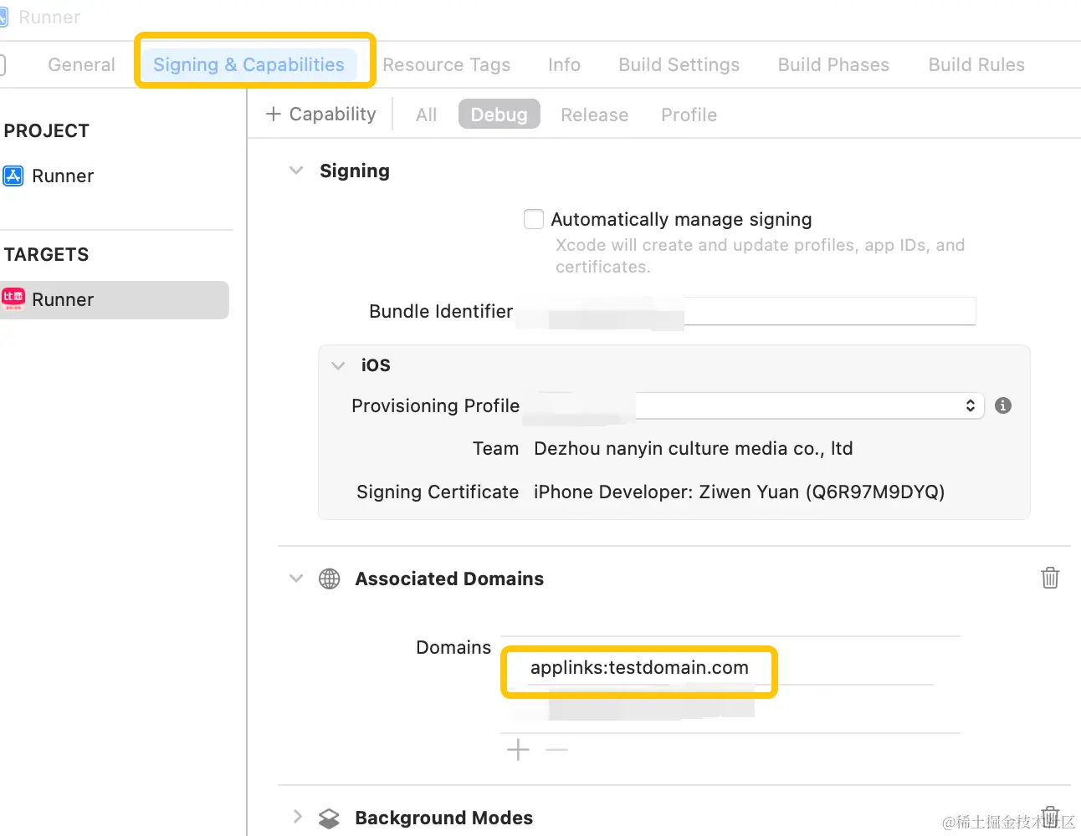1081x836 pixels.
Task: Open the Info tab
Action: click(564, 64)
